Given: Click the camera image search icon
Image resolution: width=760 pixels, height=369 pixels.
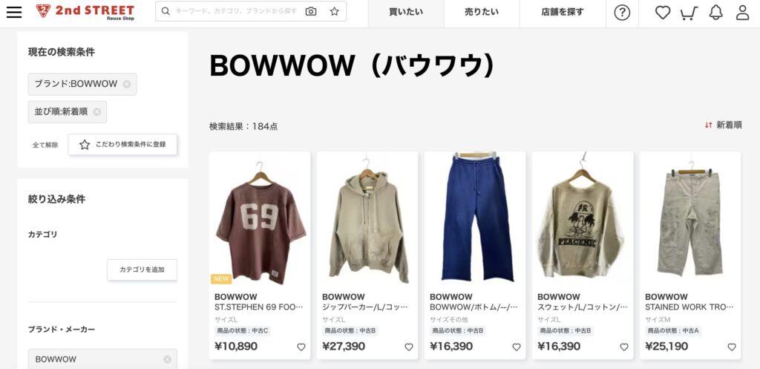Looking at the screenshot, I should (311, 11).
